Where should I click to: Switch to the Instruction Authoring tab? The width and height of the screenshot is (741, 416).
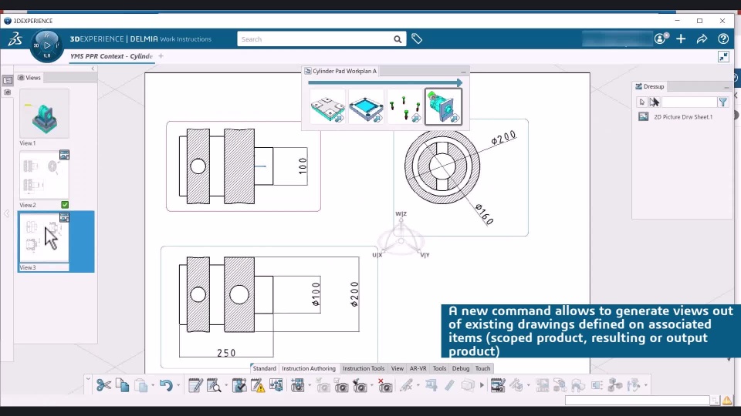[x=309, y=368]
